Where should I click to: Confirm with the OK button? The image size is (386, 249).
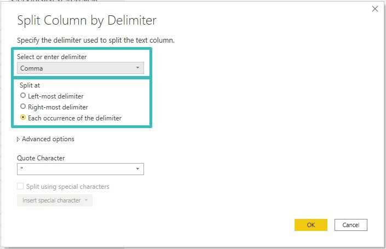coord(311,225)
